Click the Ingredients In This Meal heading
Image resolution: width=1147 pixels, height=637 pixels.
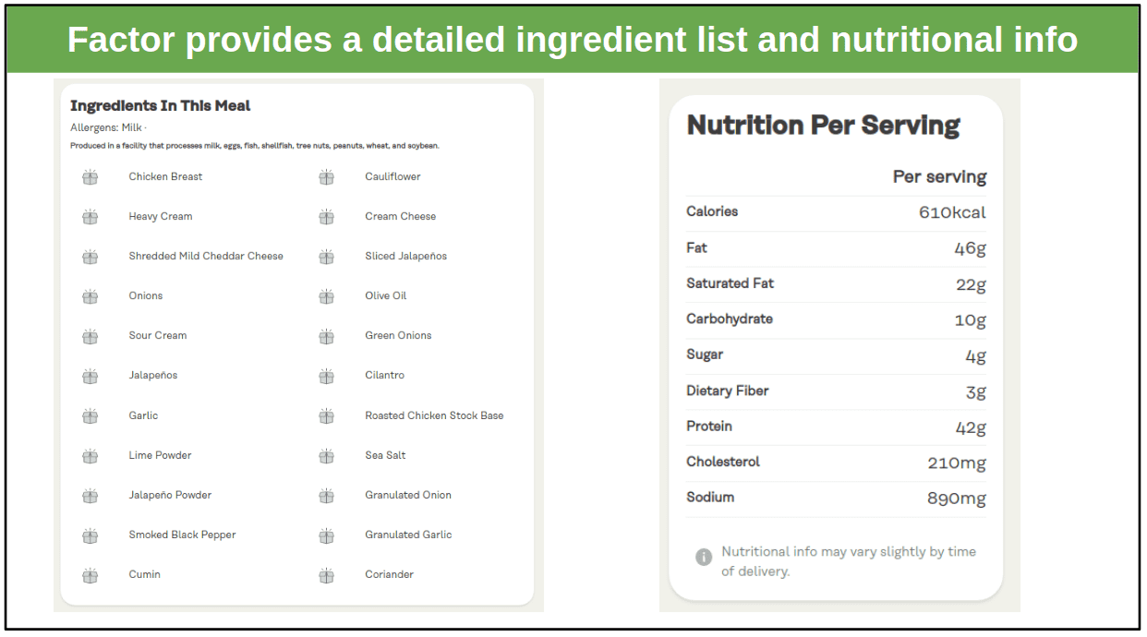[161, 105]
